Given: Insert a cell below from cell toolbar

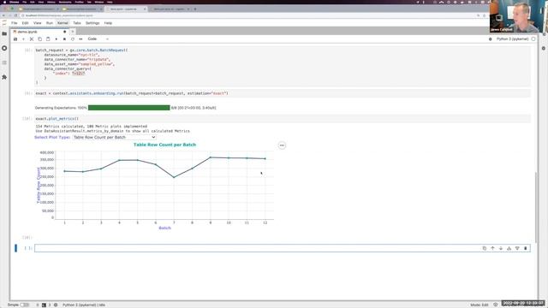Looking at the screenshot, I should pos(517,248).
